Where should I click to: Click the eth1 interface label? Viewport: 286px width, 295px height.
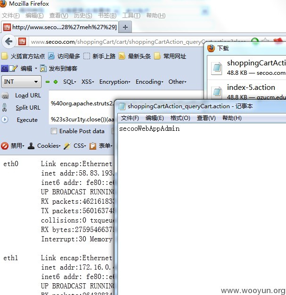pyautogui.click(x=10, y=258)
